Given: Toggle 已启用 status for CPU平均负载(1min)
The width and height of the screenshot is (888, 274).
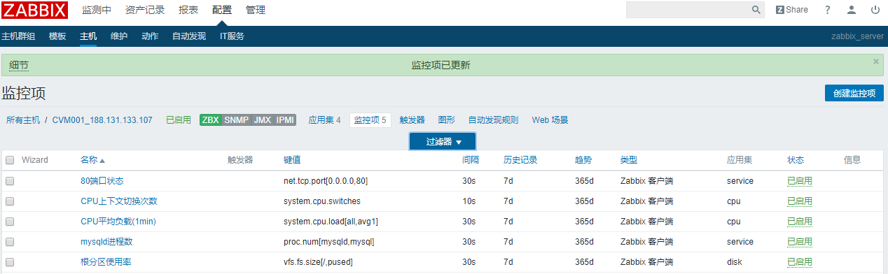Looking at the screenshot, I should click(x=800, y=222).
